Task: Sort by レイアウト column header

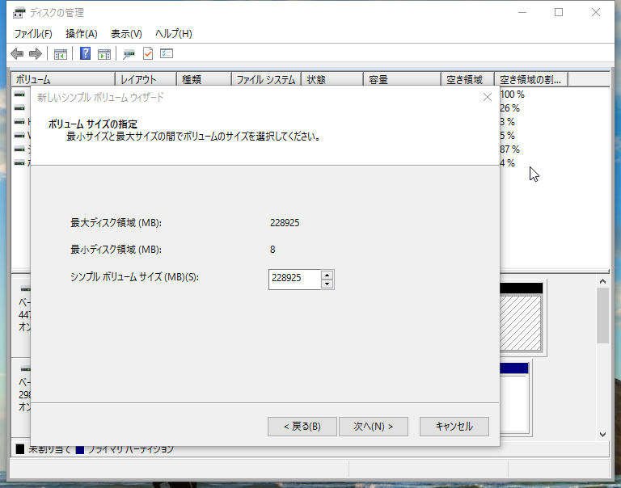Action: (146, 79)
